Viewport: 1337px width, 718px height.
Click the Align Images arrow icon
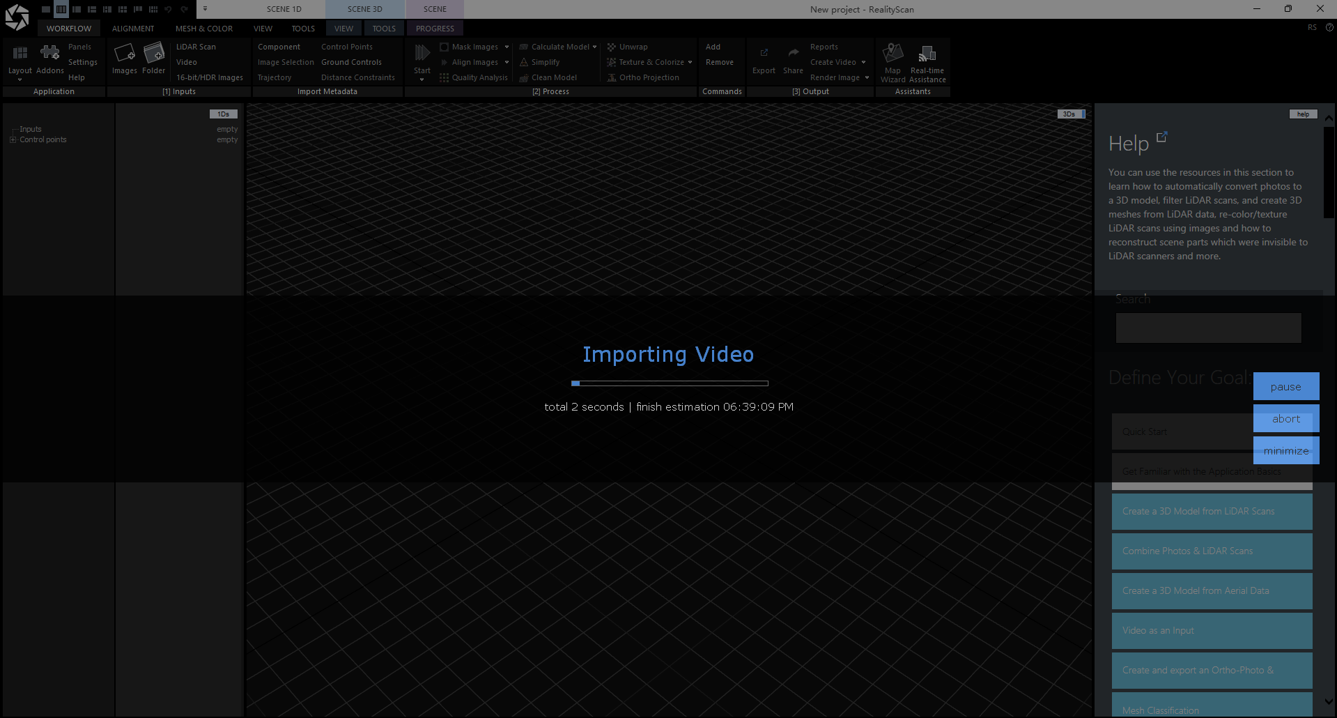444,62
